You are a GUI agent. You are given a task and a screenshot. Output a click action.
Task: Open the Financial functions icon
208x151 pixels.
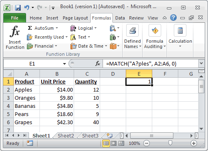[x=30, y=46]
